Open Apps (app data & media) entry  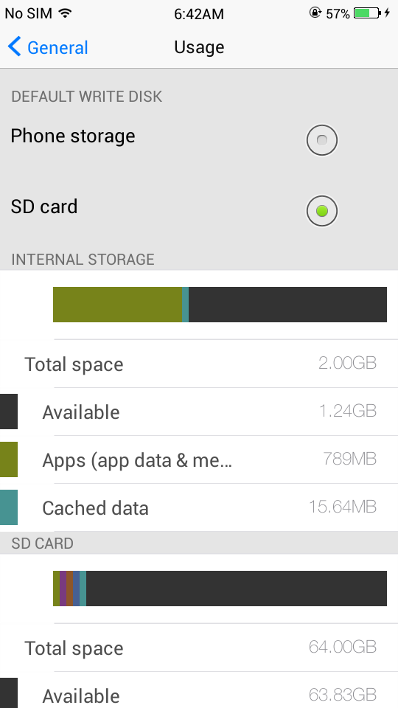pos(199,459)
